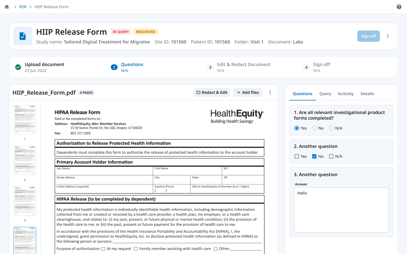Click the Sign off button

[x=368, y=36]
